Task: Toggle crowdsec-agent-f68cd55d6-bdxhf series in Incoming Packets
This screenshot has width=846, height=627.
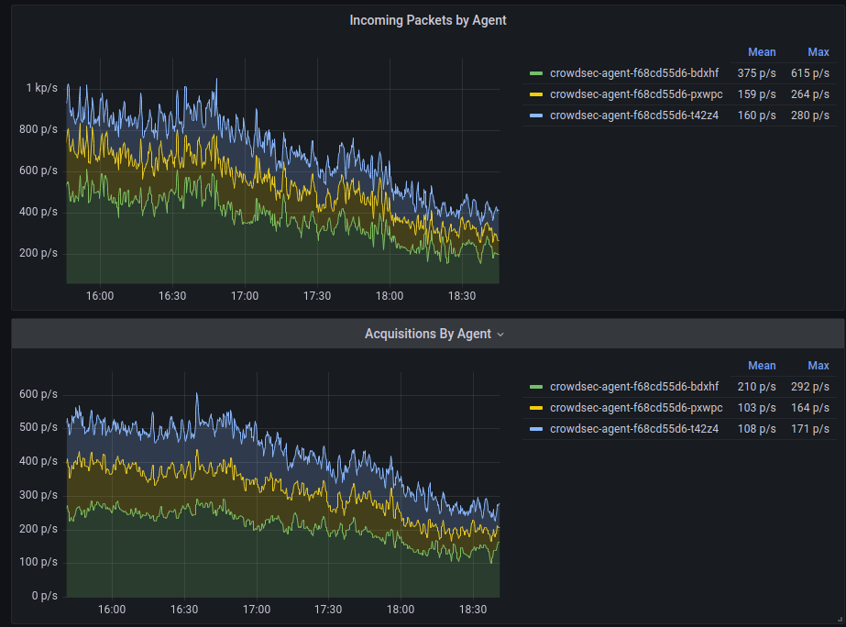Action: coord(634,73)
